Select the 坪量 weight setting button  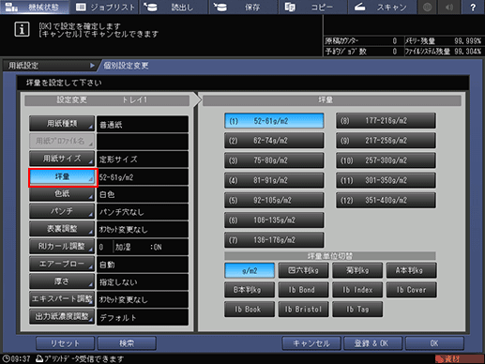[x=62, y=176]
